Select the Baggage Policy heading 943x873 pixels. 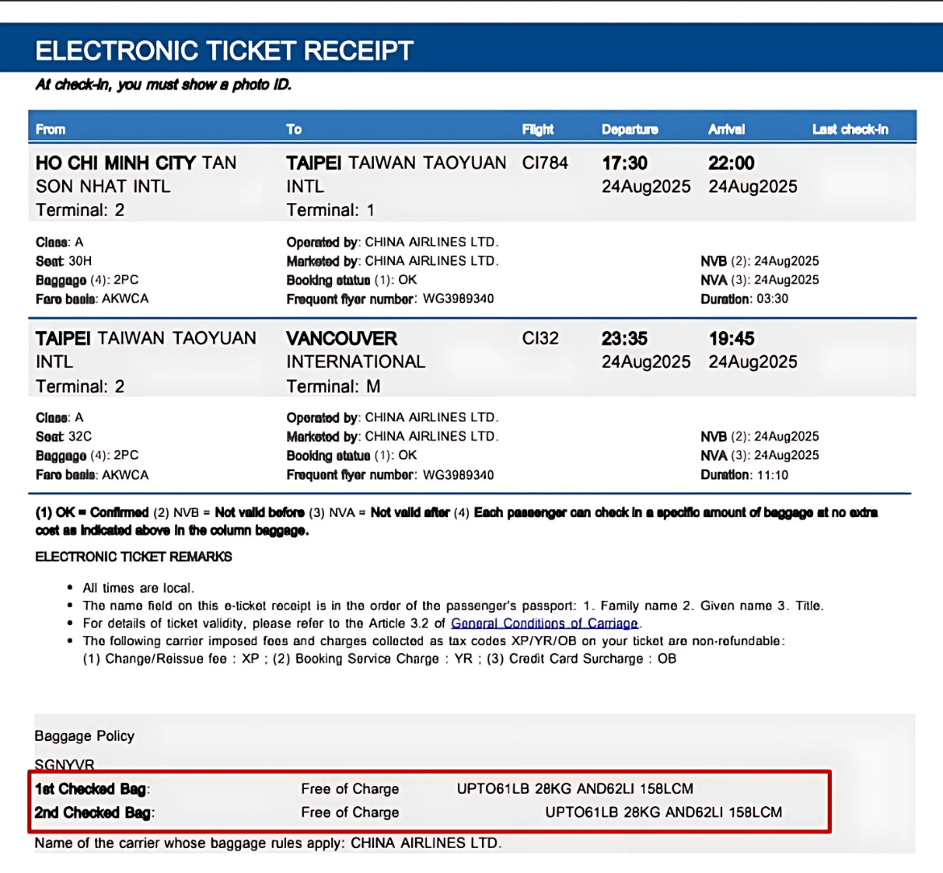coord(85,736)
